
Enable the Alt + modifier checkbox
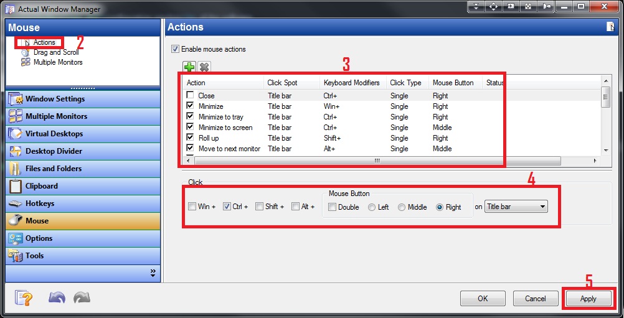coord(295,207)
